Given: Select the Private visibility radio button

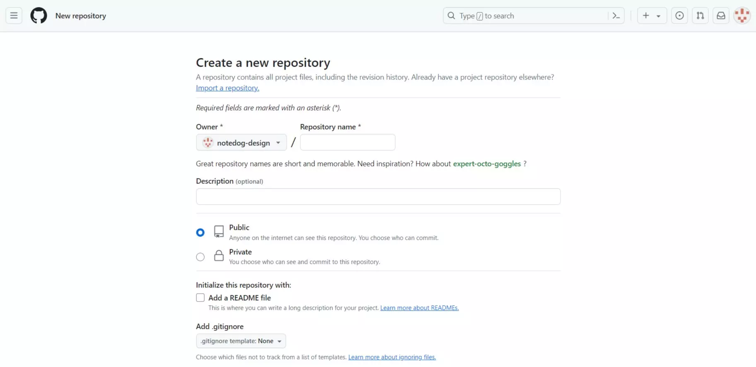Looking at the screenshot, I should (200, 257).
